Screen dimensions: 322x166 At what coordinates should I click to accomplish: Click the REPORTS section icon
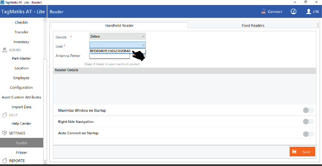tap(5, 161)
